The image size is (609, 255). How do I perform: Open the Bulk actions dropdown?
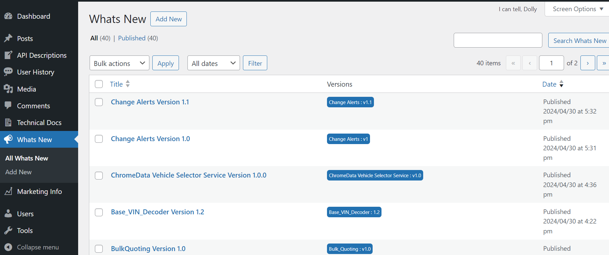click(x=120, y=63)
